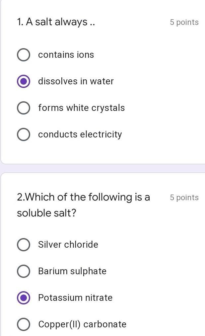The height and width of the screenshot is (336, 205).
Task: Choose the 'Barium sulphate' radio button
Action: (x=23, y=271)
